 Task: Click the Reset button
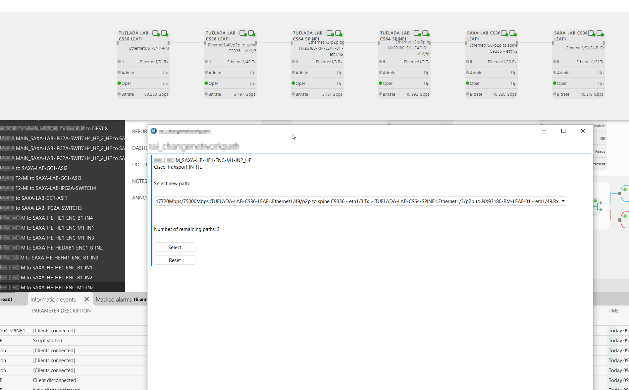(175, 260)
